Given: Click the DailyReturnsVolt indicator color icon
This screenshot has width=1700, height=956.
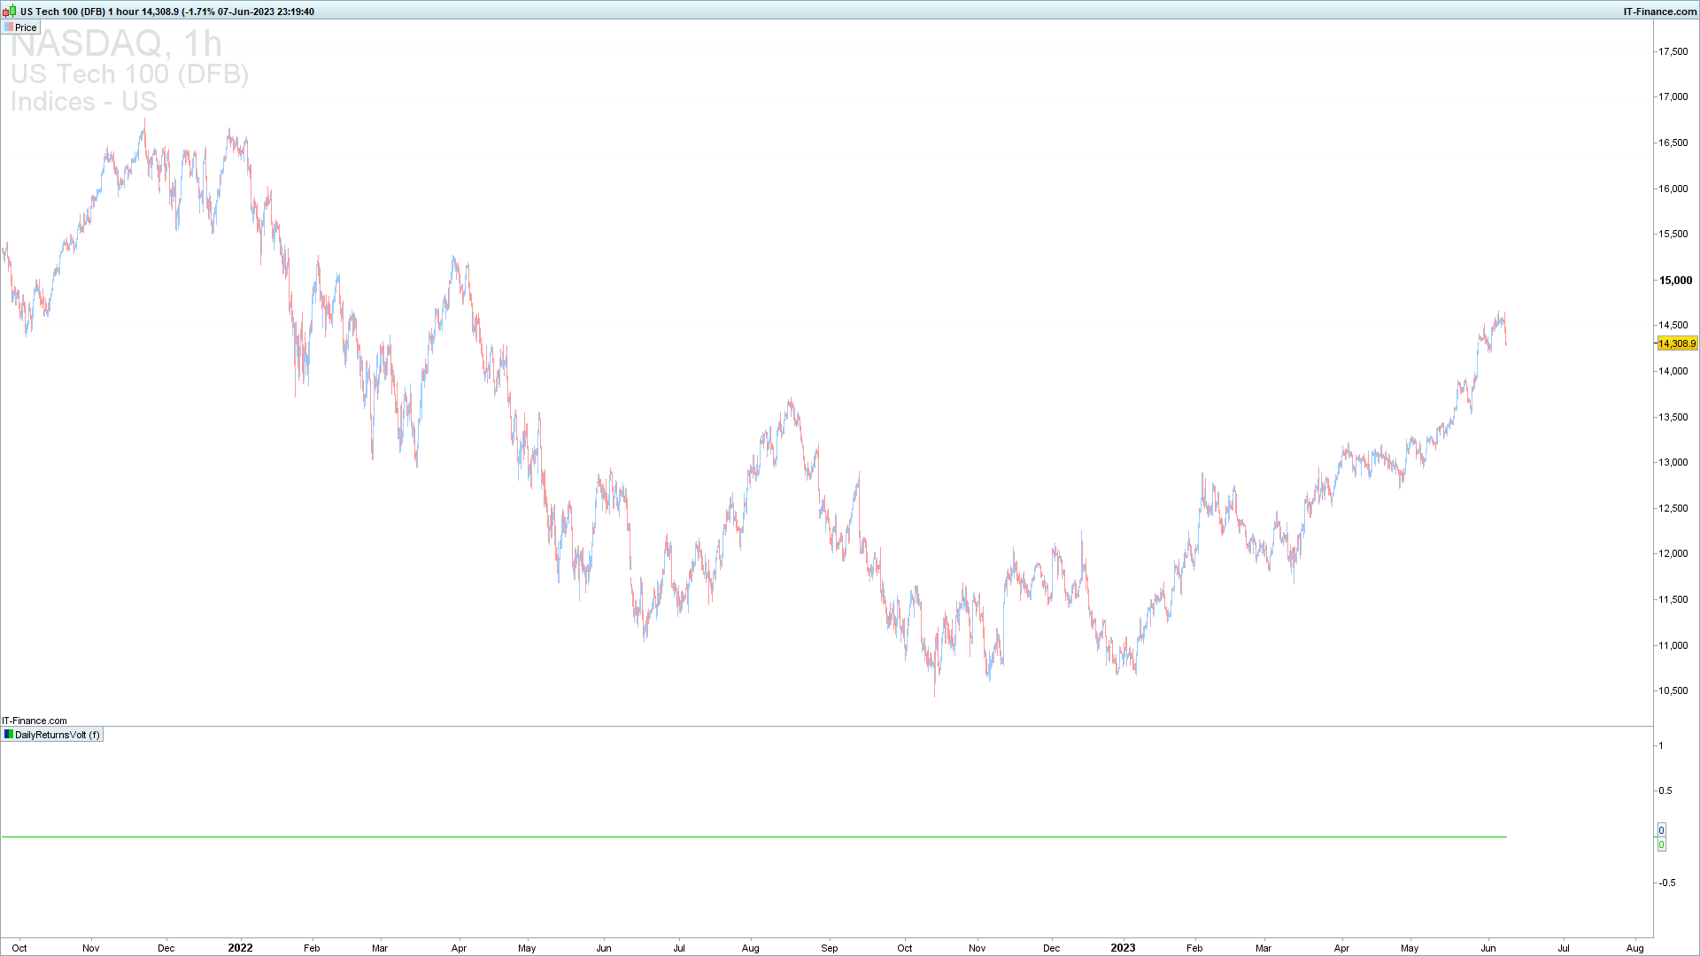Looking at the screenshot, I should (9, 735).
